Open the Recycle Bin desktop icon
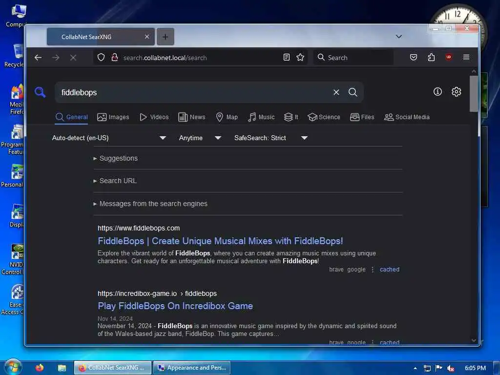This screenshot has width=500, height=375. tap(15, 56)
